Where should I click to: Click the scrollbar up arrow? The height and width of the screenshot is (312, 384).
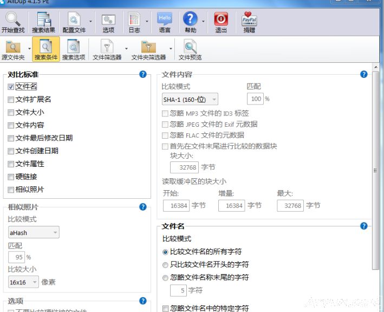375,67
